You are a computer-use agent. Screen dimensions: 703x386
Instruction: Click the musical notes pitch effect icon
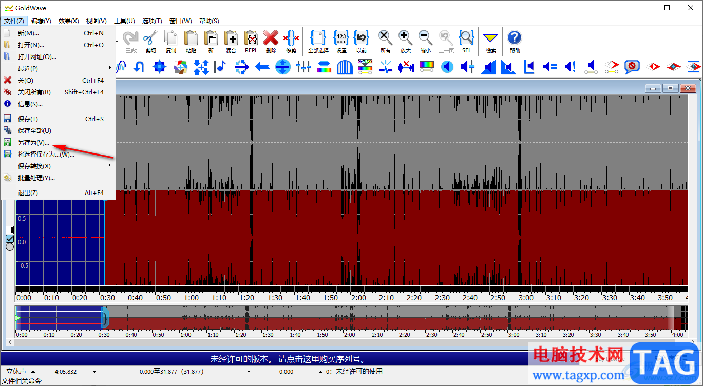point(221,67)
